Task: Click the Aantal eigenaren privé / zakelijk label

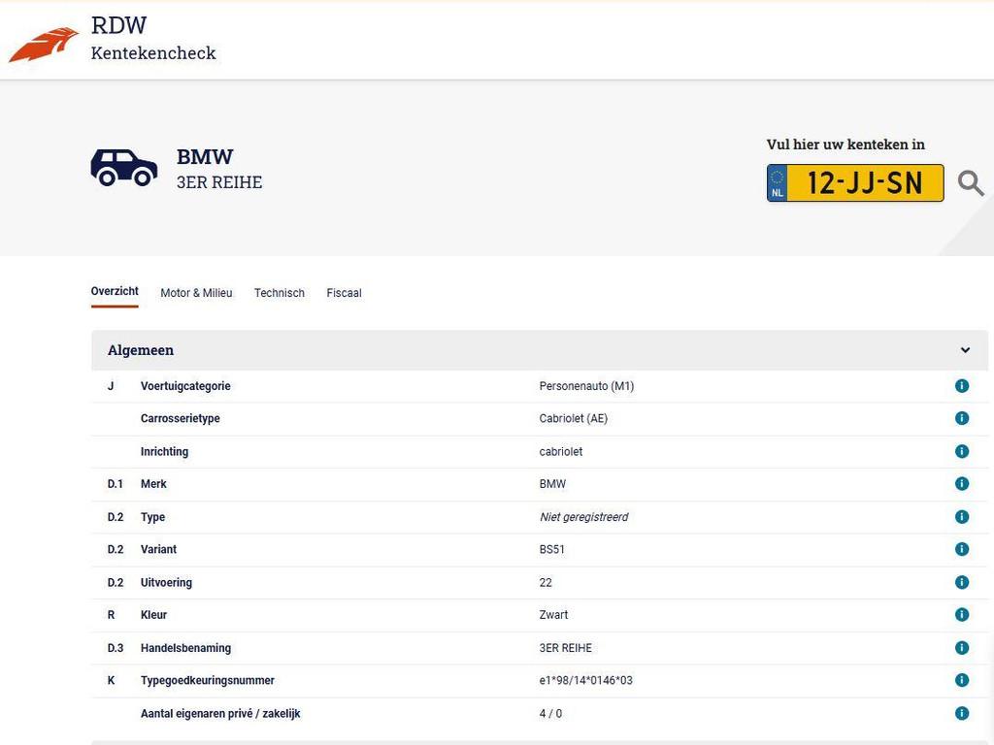Action: pyautogui.click(x=220, y=713)
